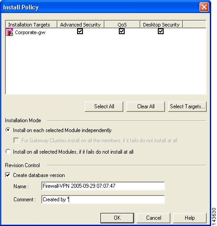217x226 pixels.
Task: Cancel the policy installation
Action: click(x=153, y=218)
